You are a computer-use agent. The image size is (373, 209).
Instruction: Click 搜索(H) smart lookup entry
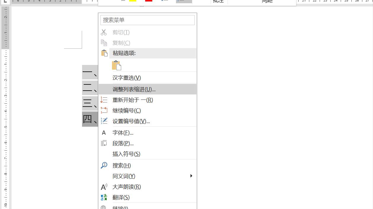[x=148, y=165]
